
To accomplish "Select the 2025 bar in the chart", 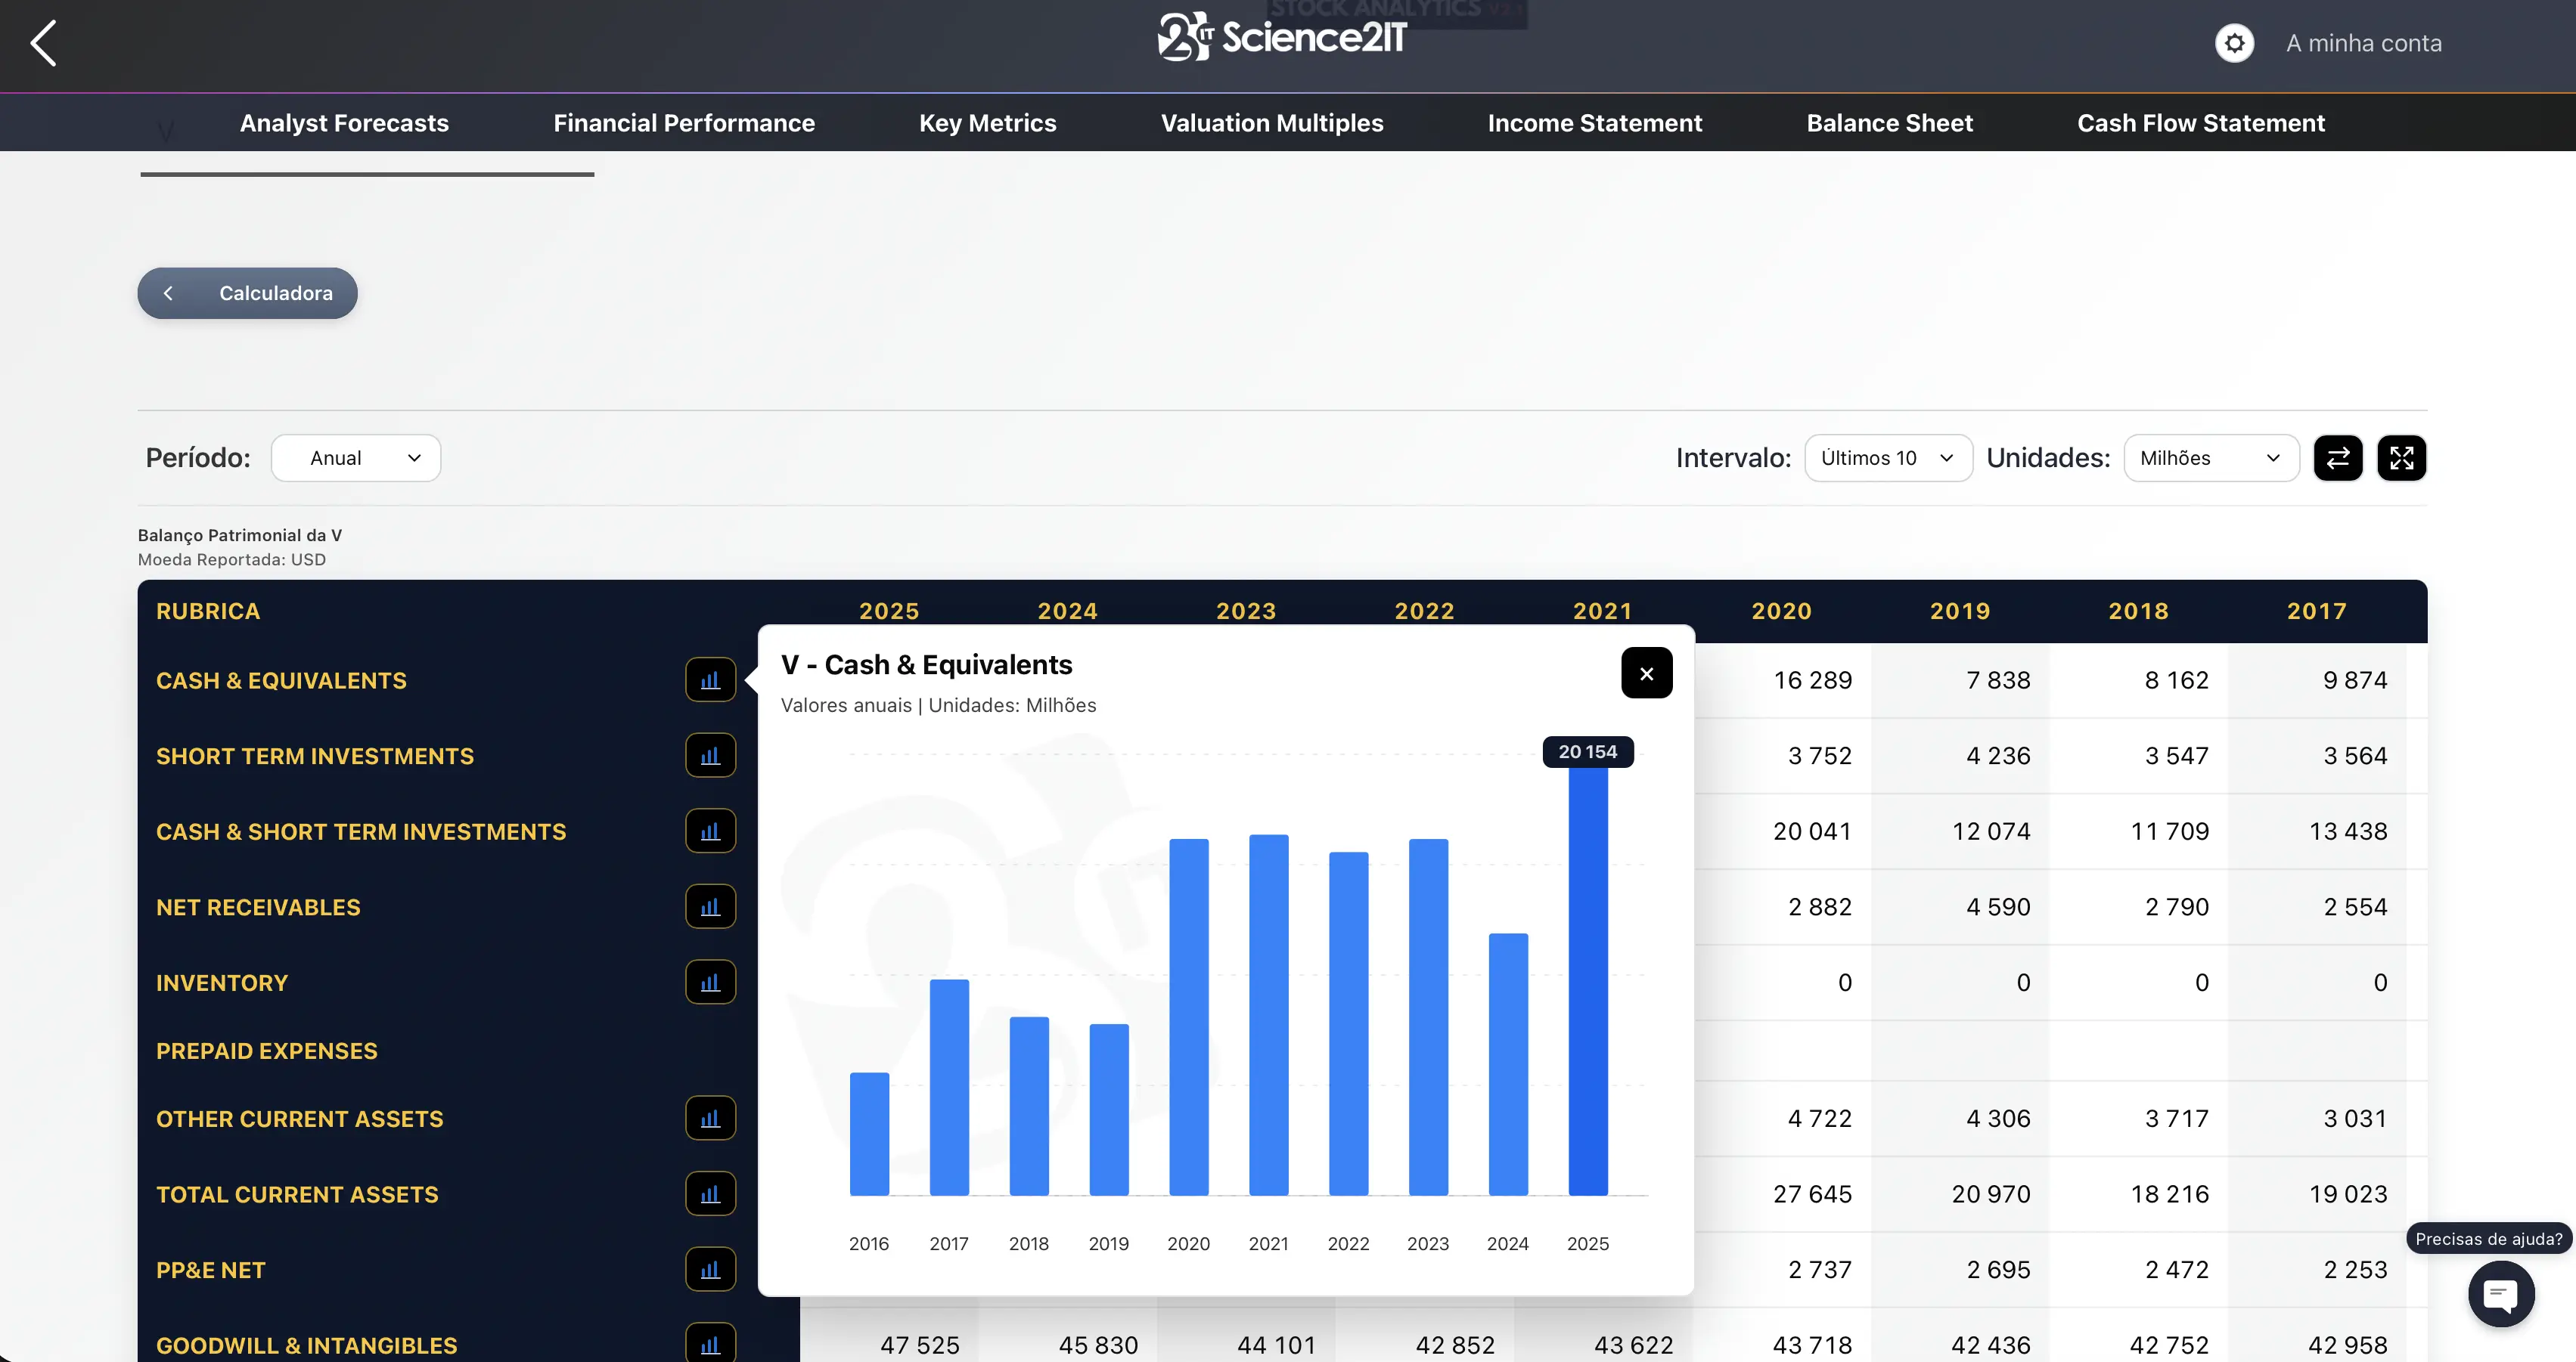I will click(1587, 981).
